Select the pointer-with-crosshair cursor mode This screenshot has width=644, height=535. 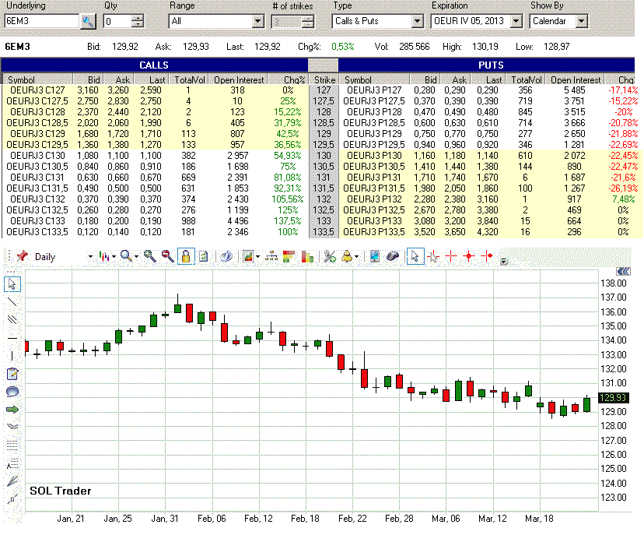tap(433, 257)
